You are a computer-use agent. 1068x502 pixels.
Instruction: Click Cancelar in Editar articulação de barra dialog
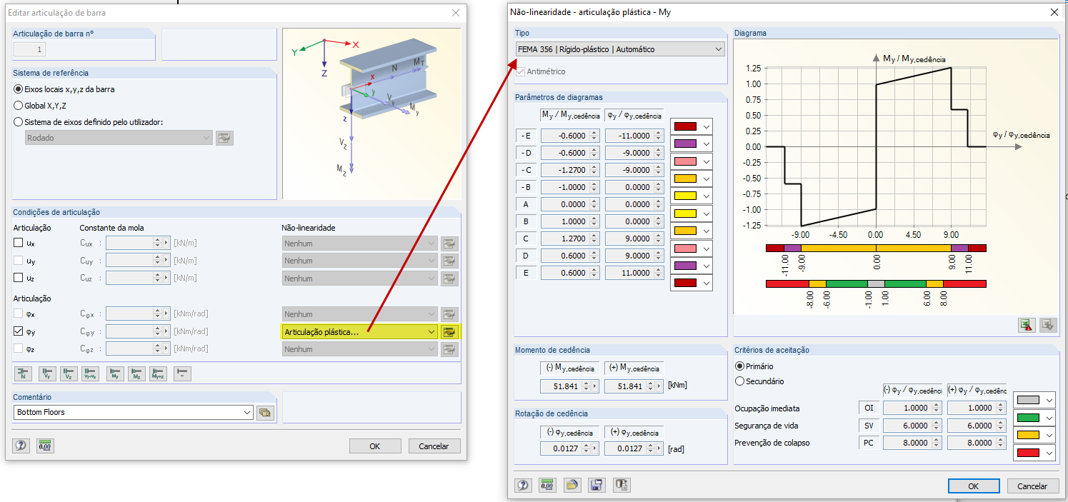[x=434, y=446]
